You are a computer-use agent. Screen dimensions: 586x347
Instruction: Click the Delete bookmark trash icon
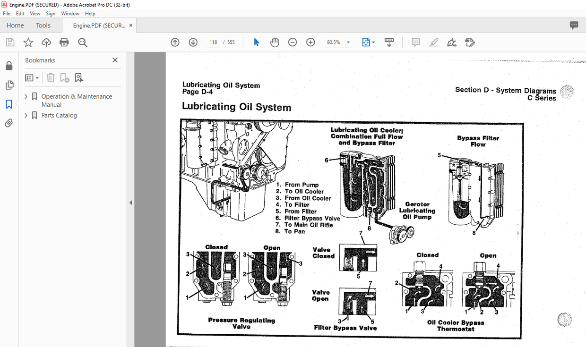(x=51, y=77)
